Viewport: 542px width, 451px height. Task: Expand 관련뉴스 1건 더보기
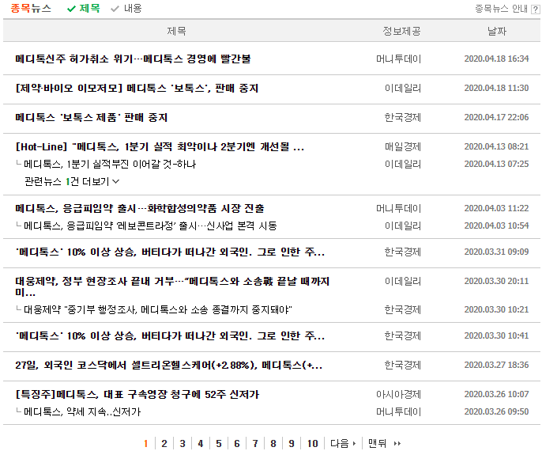72,181
